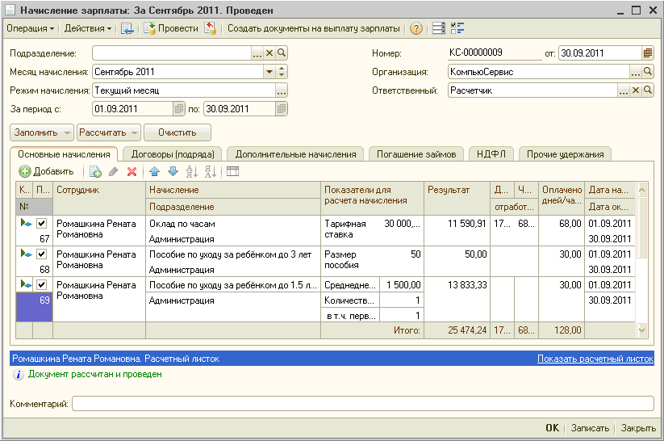Switch to the Погашение займов tab
This screenshot has height=441, width=664.
pos(416,154)
